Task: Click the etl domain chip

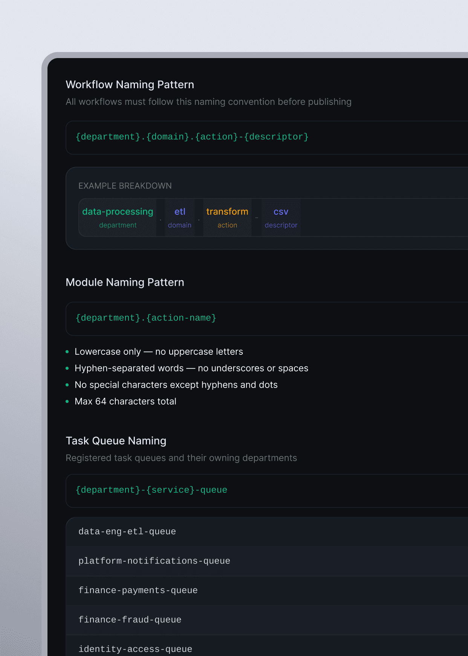Action: [x=180, y=218]
